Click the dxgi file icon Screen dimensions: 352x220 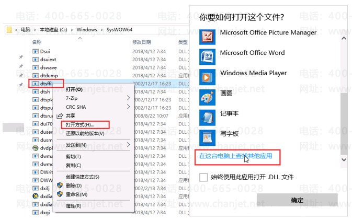(35, 212)
